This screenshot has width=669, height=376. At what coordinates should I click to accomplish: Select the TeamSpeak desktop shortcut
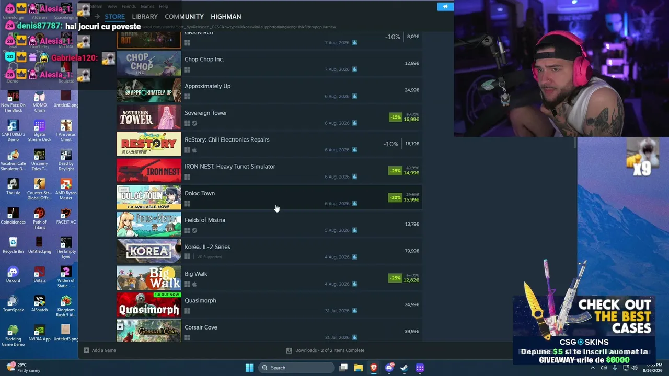13,304
